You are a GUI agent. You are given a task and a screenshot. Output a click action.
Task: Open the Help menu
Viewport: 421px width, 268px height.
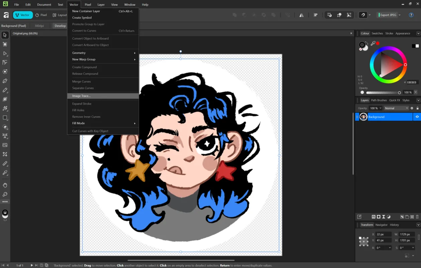(145, 4)
